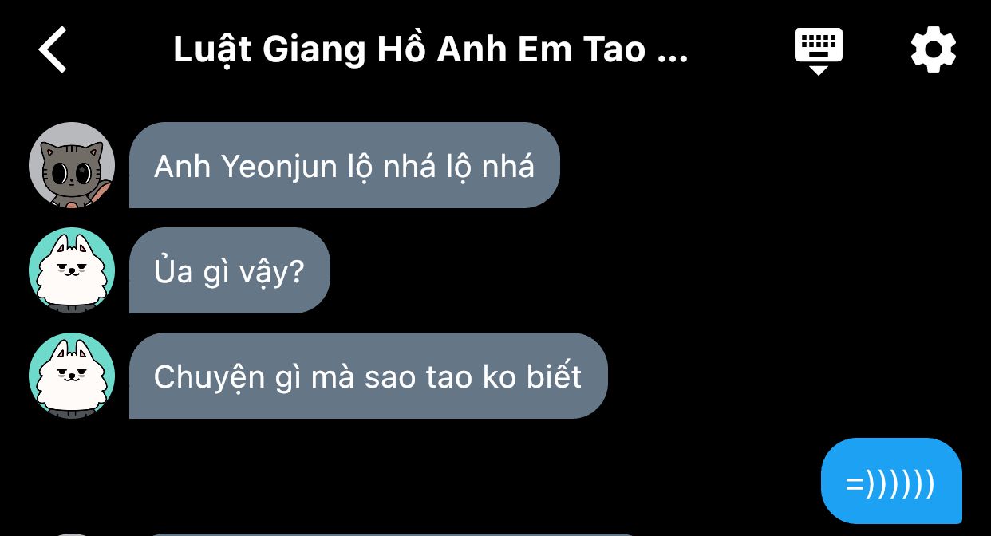Tap the gray tabby cat avatar

click(72, 165)
